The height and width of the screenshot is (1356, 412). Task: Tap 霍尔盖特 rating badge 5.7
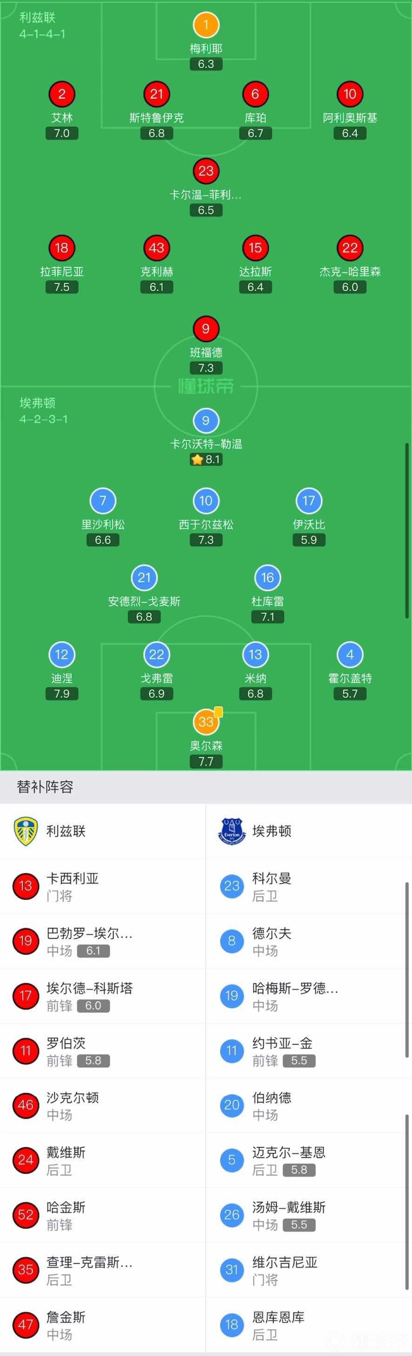350,694
